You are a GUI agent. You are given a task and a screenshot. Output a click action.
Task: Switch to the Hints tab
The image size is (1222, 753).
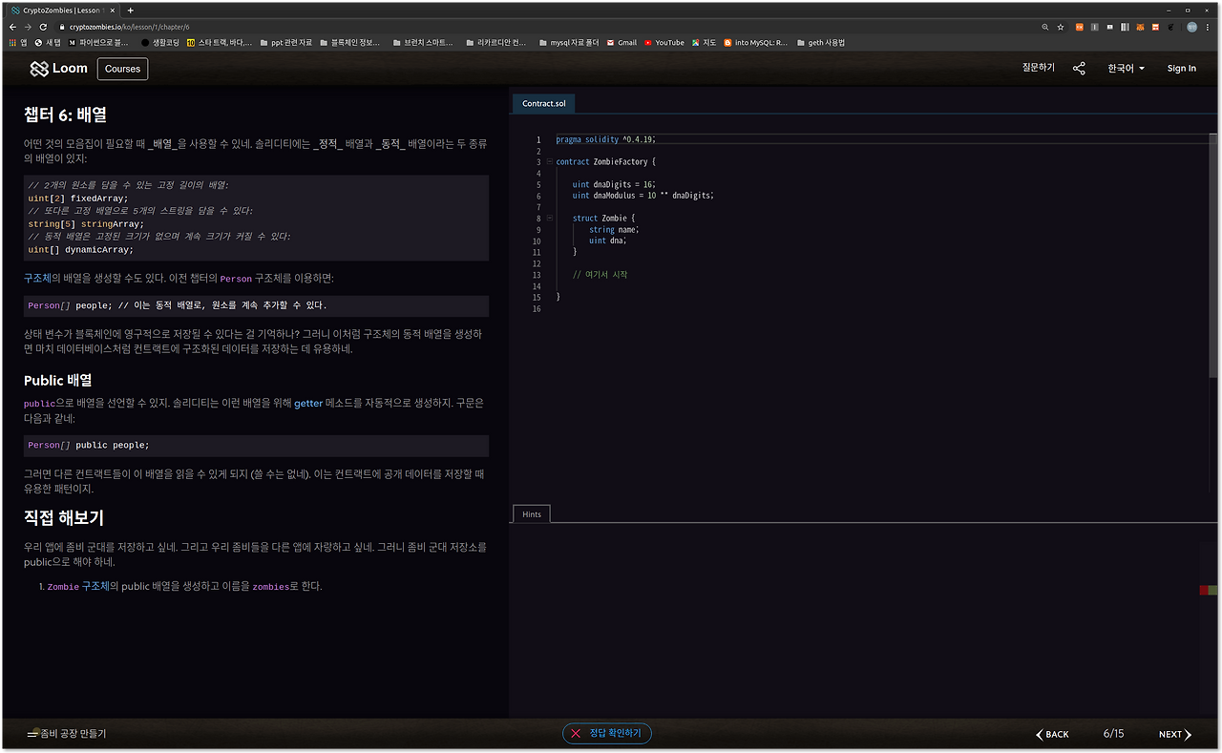tap(532, 514)
